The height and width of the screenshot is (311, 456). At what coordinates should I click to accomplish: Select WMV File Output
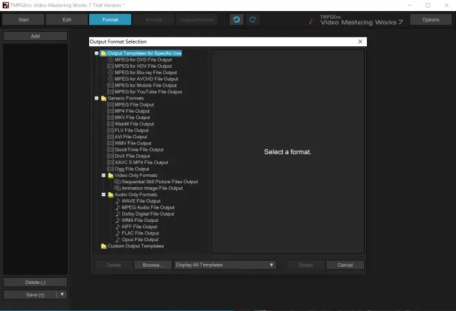(x=133, y=143)
